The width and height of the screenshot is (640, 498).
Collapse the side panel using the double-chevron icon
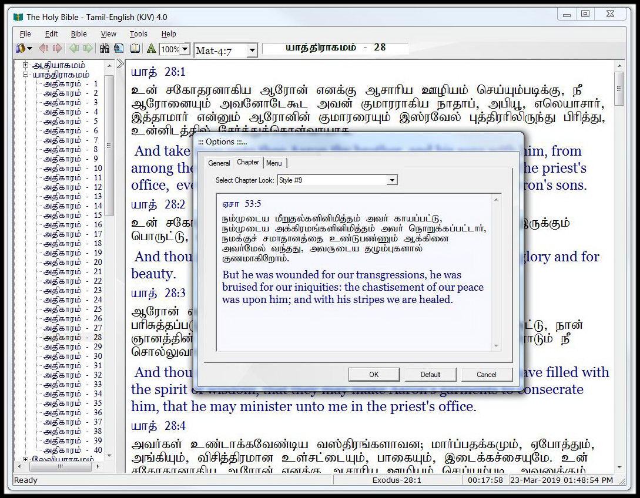tap(120, 63)
